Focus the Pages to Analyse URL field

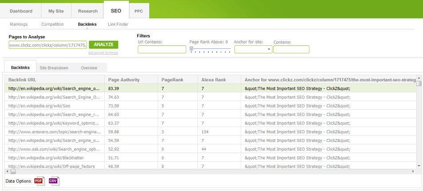pos(48,45)
